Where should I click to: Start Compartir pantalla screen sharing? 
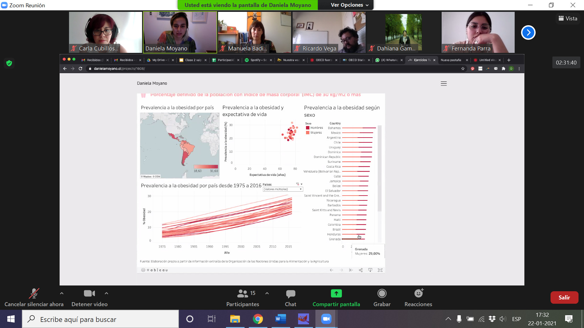point(336,297)
